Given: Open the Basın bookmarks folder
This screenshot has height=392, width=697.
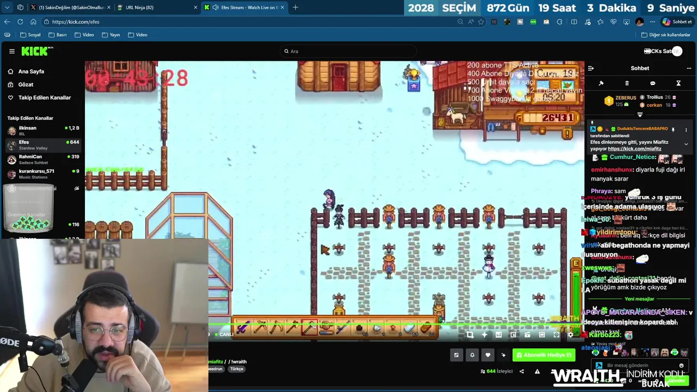Looking at the screenshot, I should click(57, 35).
